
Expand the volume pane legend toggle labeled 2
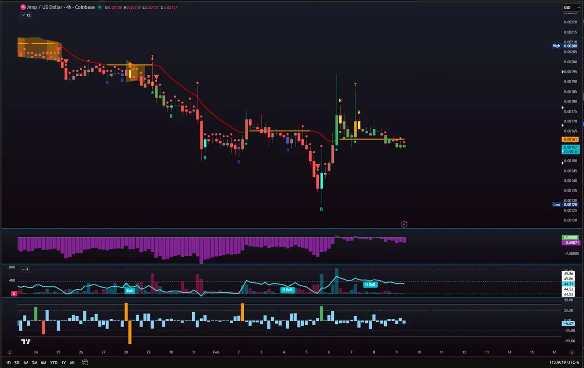click(26, 269)
